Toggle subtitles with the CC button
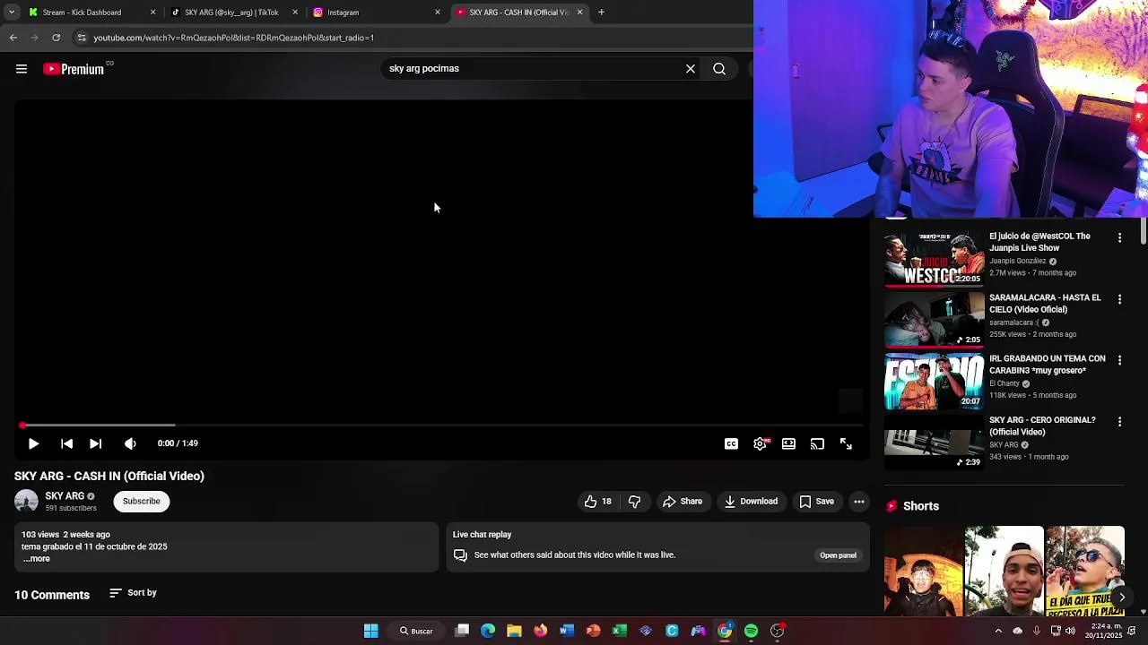 pos(732,443)
